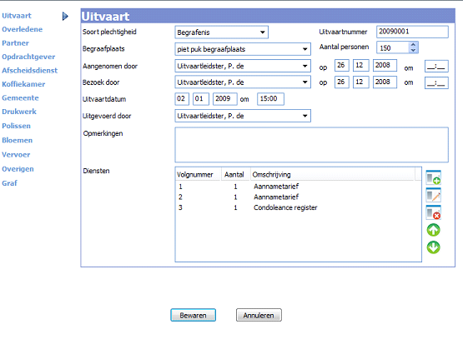Move service down with green arrow

433,247
